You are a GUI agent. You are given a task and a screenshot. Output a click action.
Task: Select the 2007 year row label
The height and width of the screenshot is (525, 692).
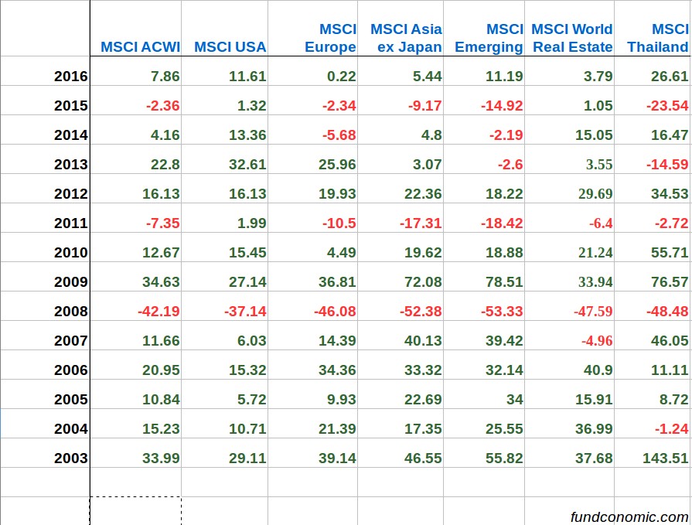point(71,340)
